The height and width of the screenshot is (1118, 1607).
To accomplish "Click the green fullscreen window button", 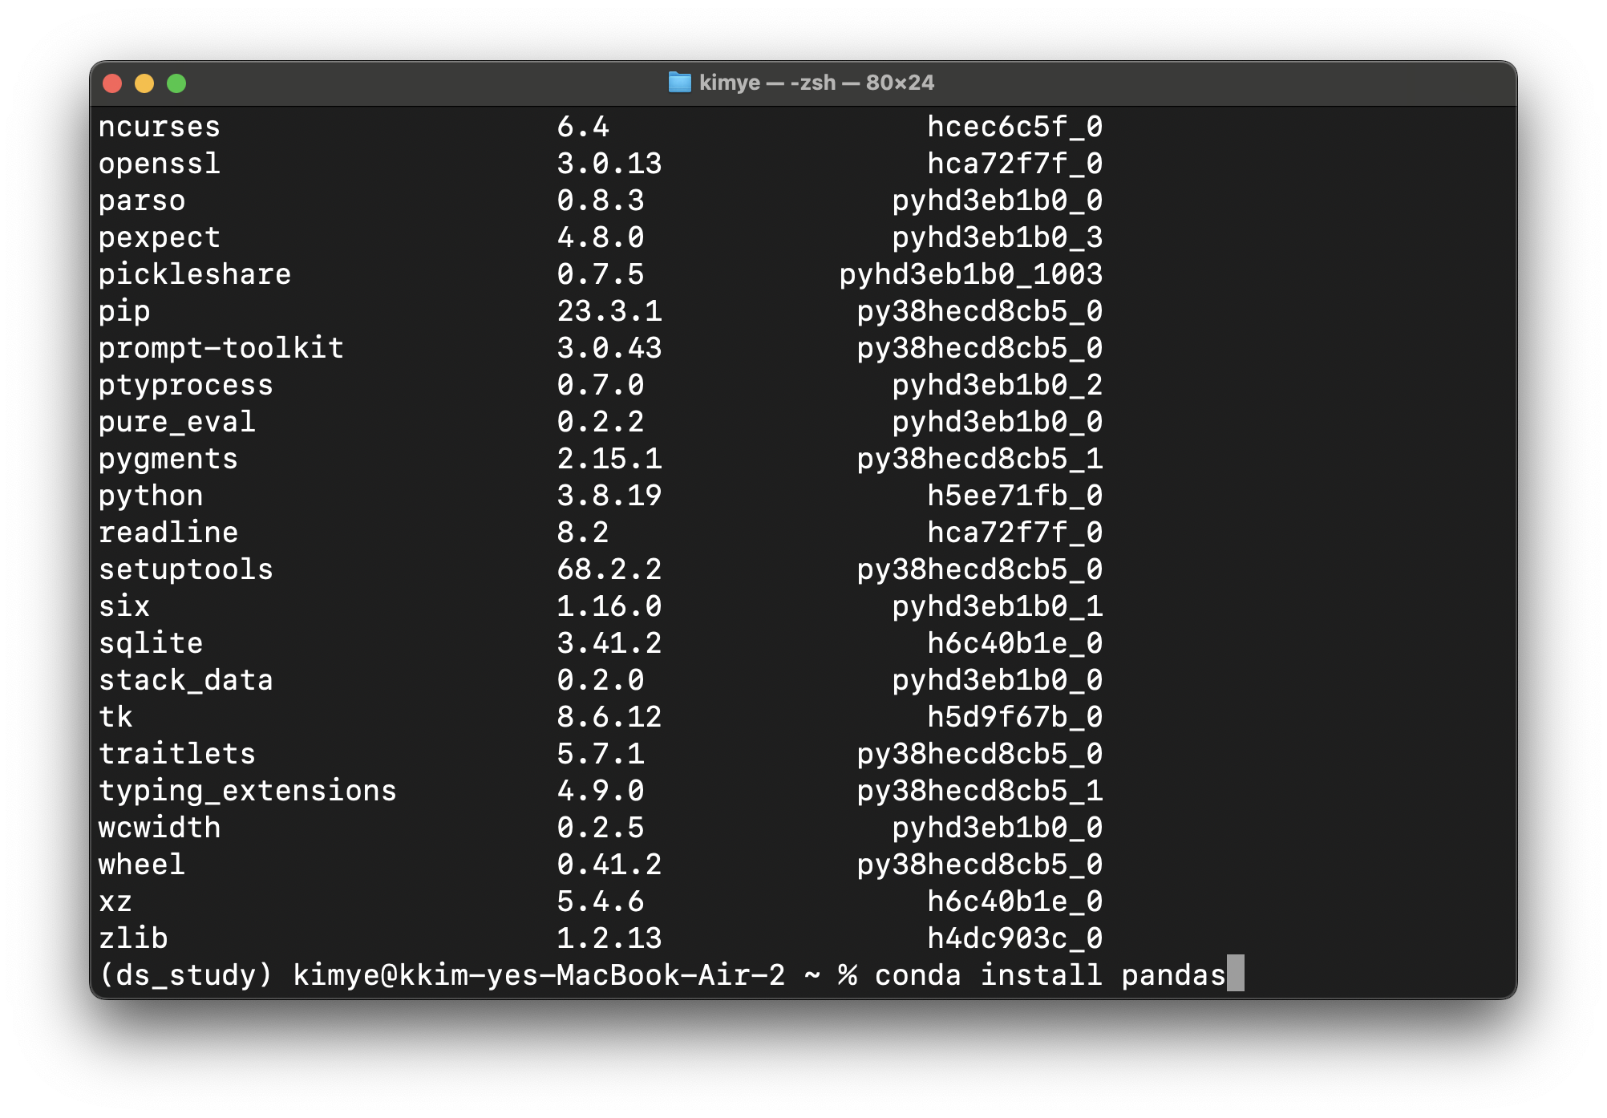I will pyautogui.click(x=176, y=83).
